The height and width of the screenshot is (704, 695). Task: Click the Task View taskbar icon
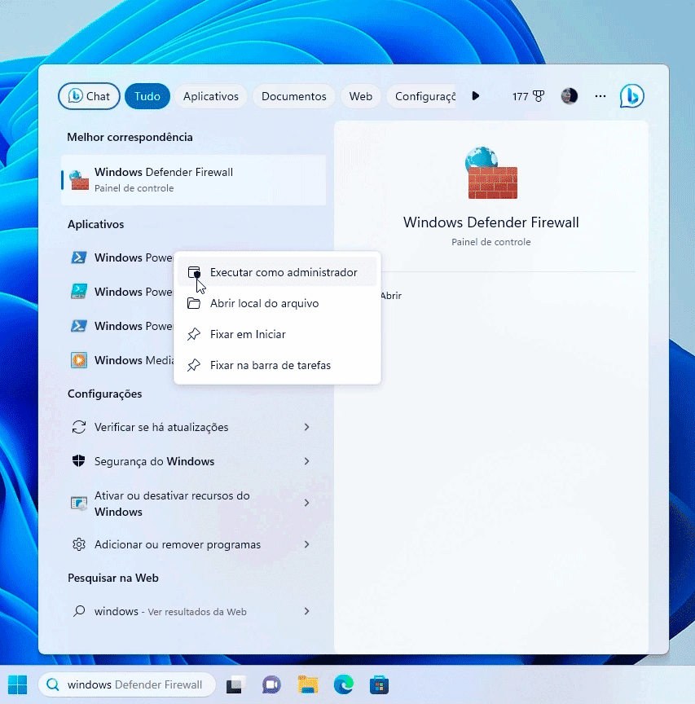236,684
